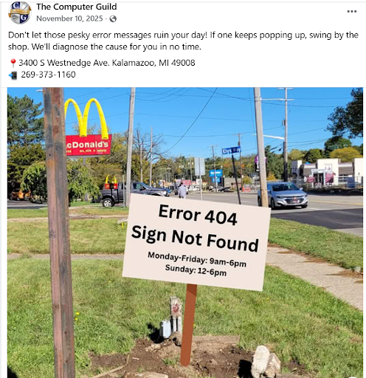Viewport: 366px width, 378px height.
Task: Click the Sunday 12-6pm line on sign
Action: point(196,270)
